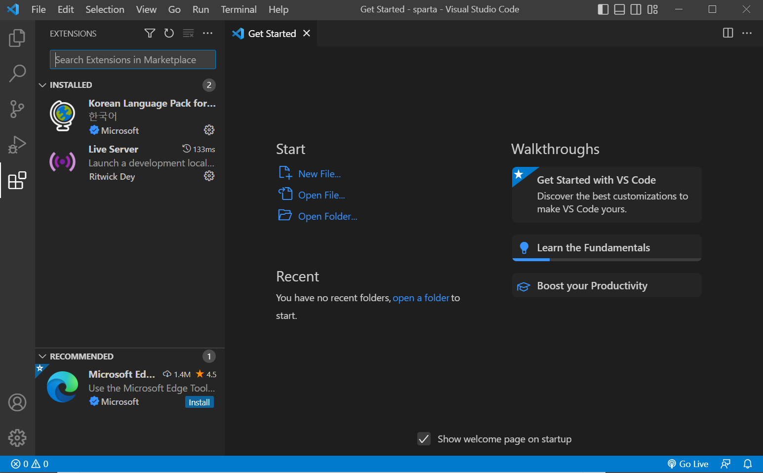Screen dimensions: 763x473
Task: Toggle the secondary side bar layout icon
Action: (636, 9)
